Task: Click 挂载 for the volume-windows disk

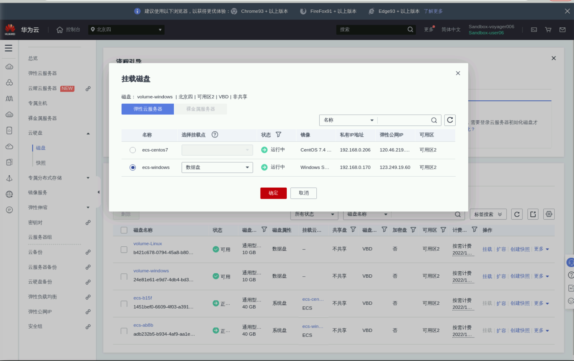Action: pyautogui.click(x=487, y=276)
